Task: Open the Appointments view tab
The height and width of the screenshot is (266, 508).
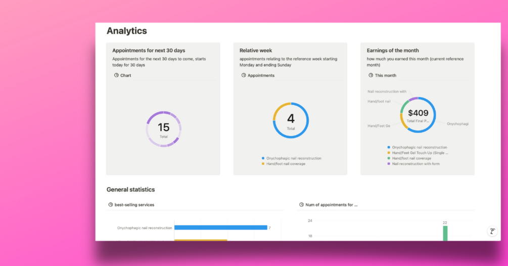Action: [x=258, y=75]
